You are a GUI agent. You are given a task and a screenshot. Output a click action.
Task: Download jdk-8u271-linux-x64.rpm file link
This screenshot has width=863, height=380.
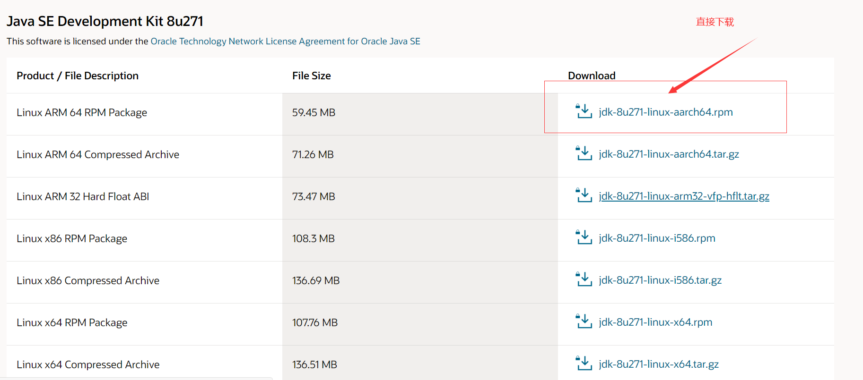(655, 322)
